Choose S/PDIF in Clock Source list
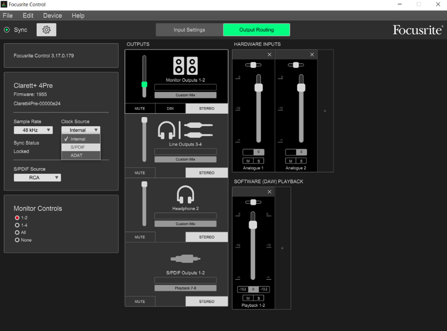The image size is (447, 331). pos(81,147)
